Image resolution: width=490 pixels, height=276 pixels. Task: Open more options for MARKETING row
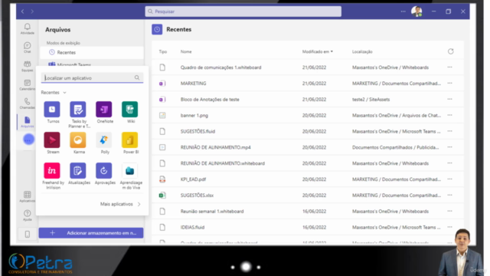(x=449, y=84)
